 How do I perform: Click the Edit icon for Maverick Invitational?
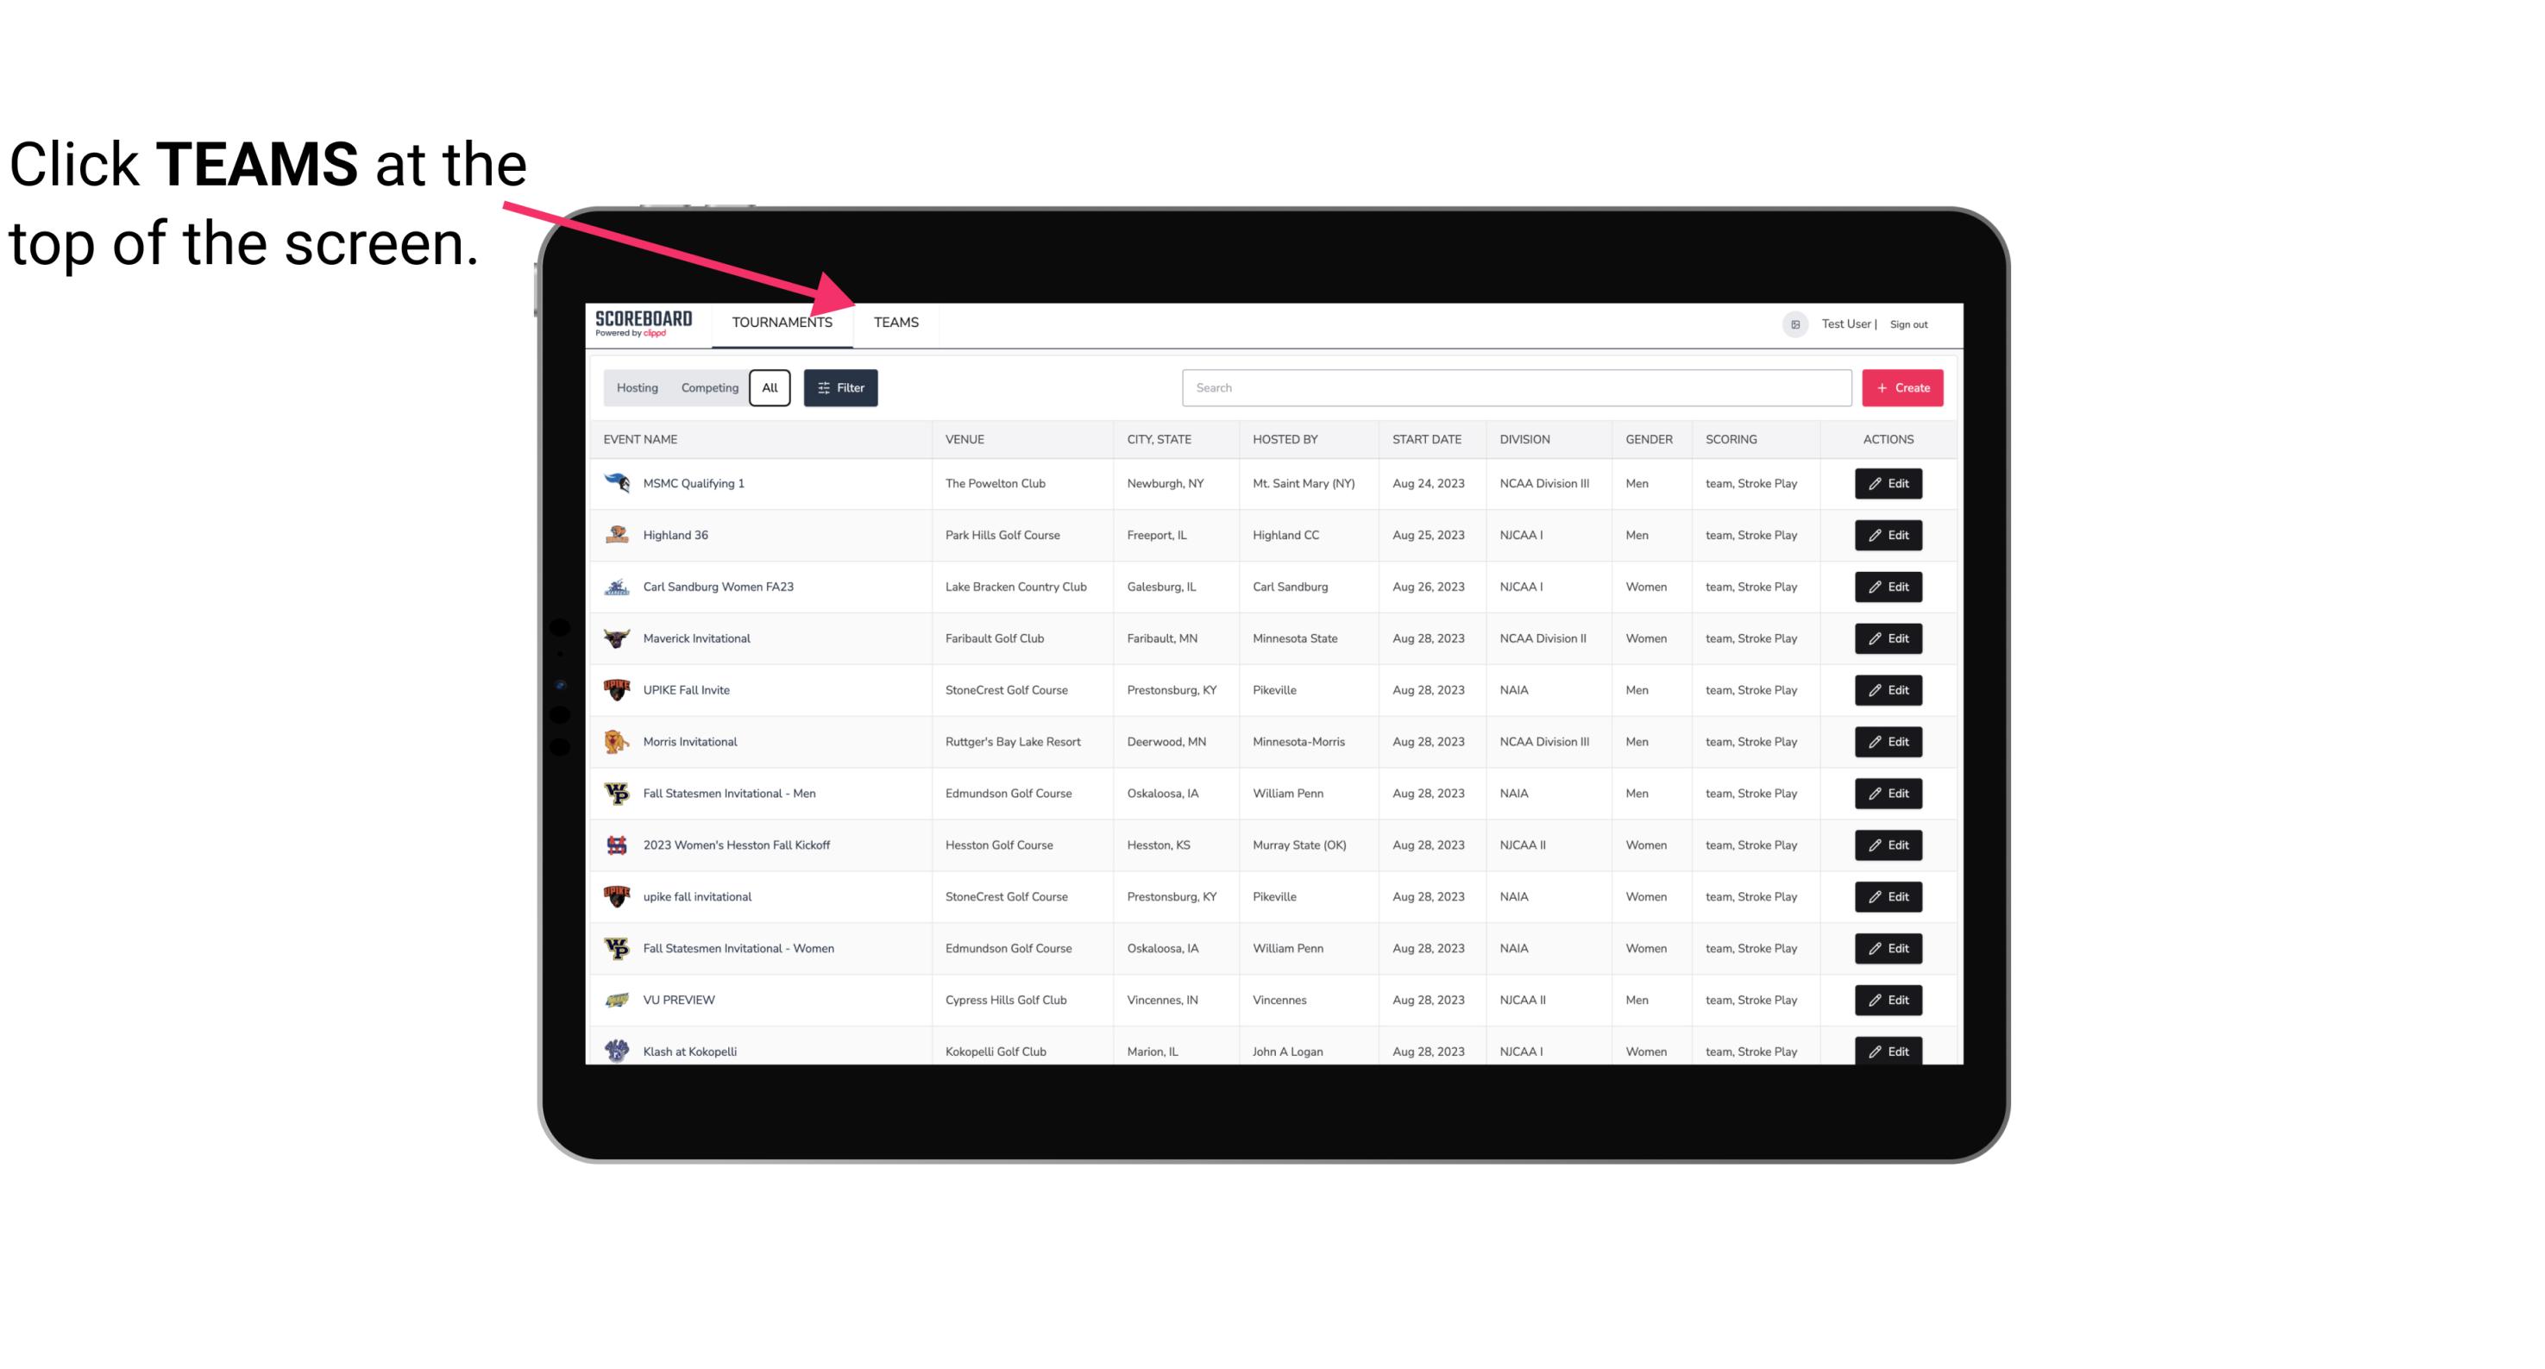tap(1889, 639)
